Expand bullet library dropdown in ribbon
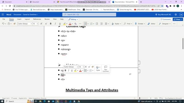The image size is (184, 103). [88, 24]
